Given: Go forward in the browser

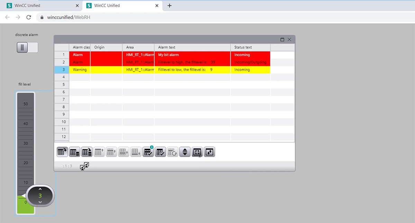Looking at the screenshot, I should click(18, 17).
